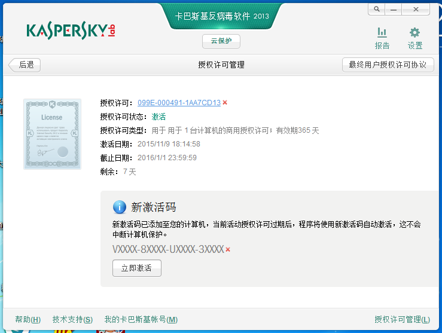Click activation date 2015/11/9 18:14:58
Viewport: 442px width, 333px height.
tap(169, 144)
